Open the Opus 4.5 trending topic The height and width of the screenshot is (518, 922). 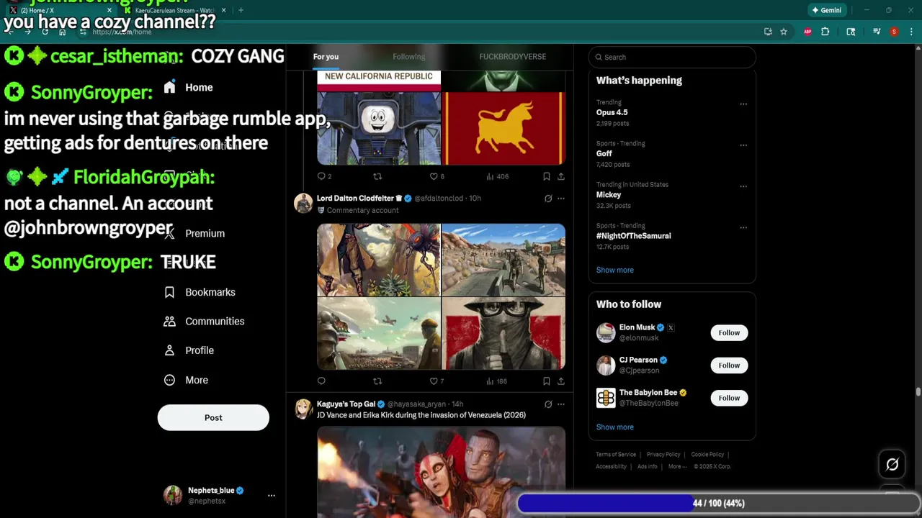coord(612,112)
